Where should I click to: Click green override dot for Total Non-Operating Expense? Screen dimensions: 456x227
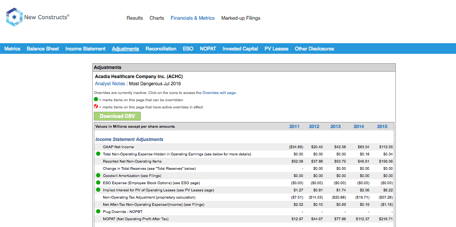click(x=98, y=154)
